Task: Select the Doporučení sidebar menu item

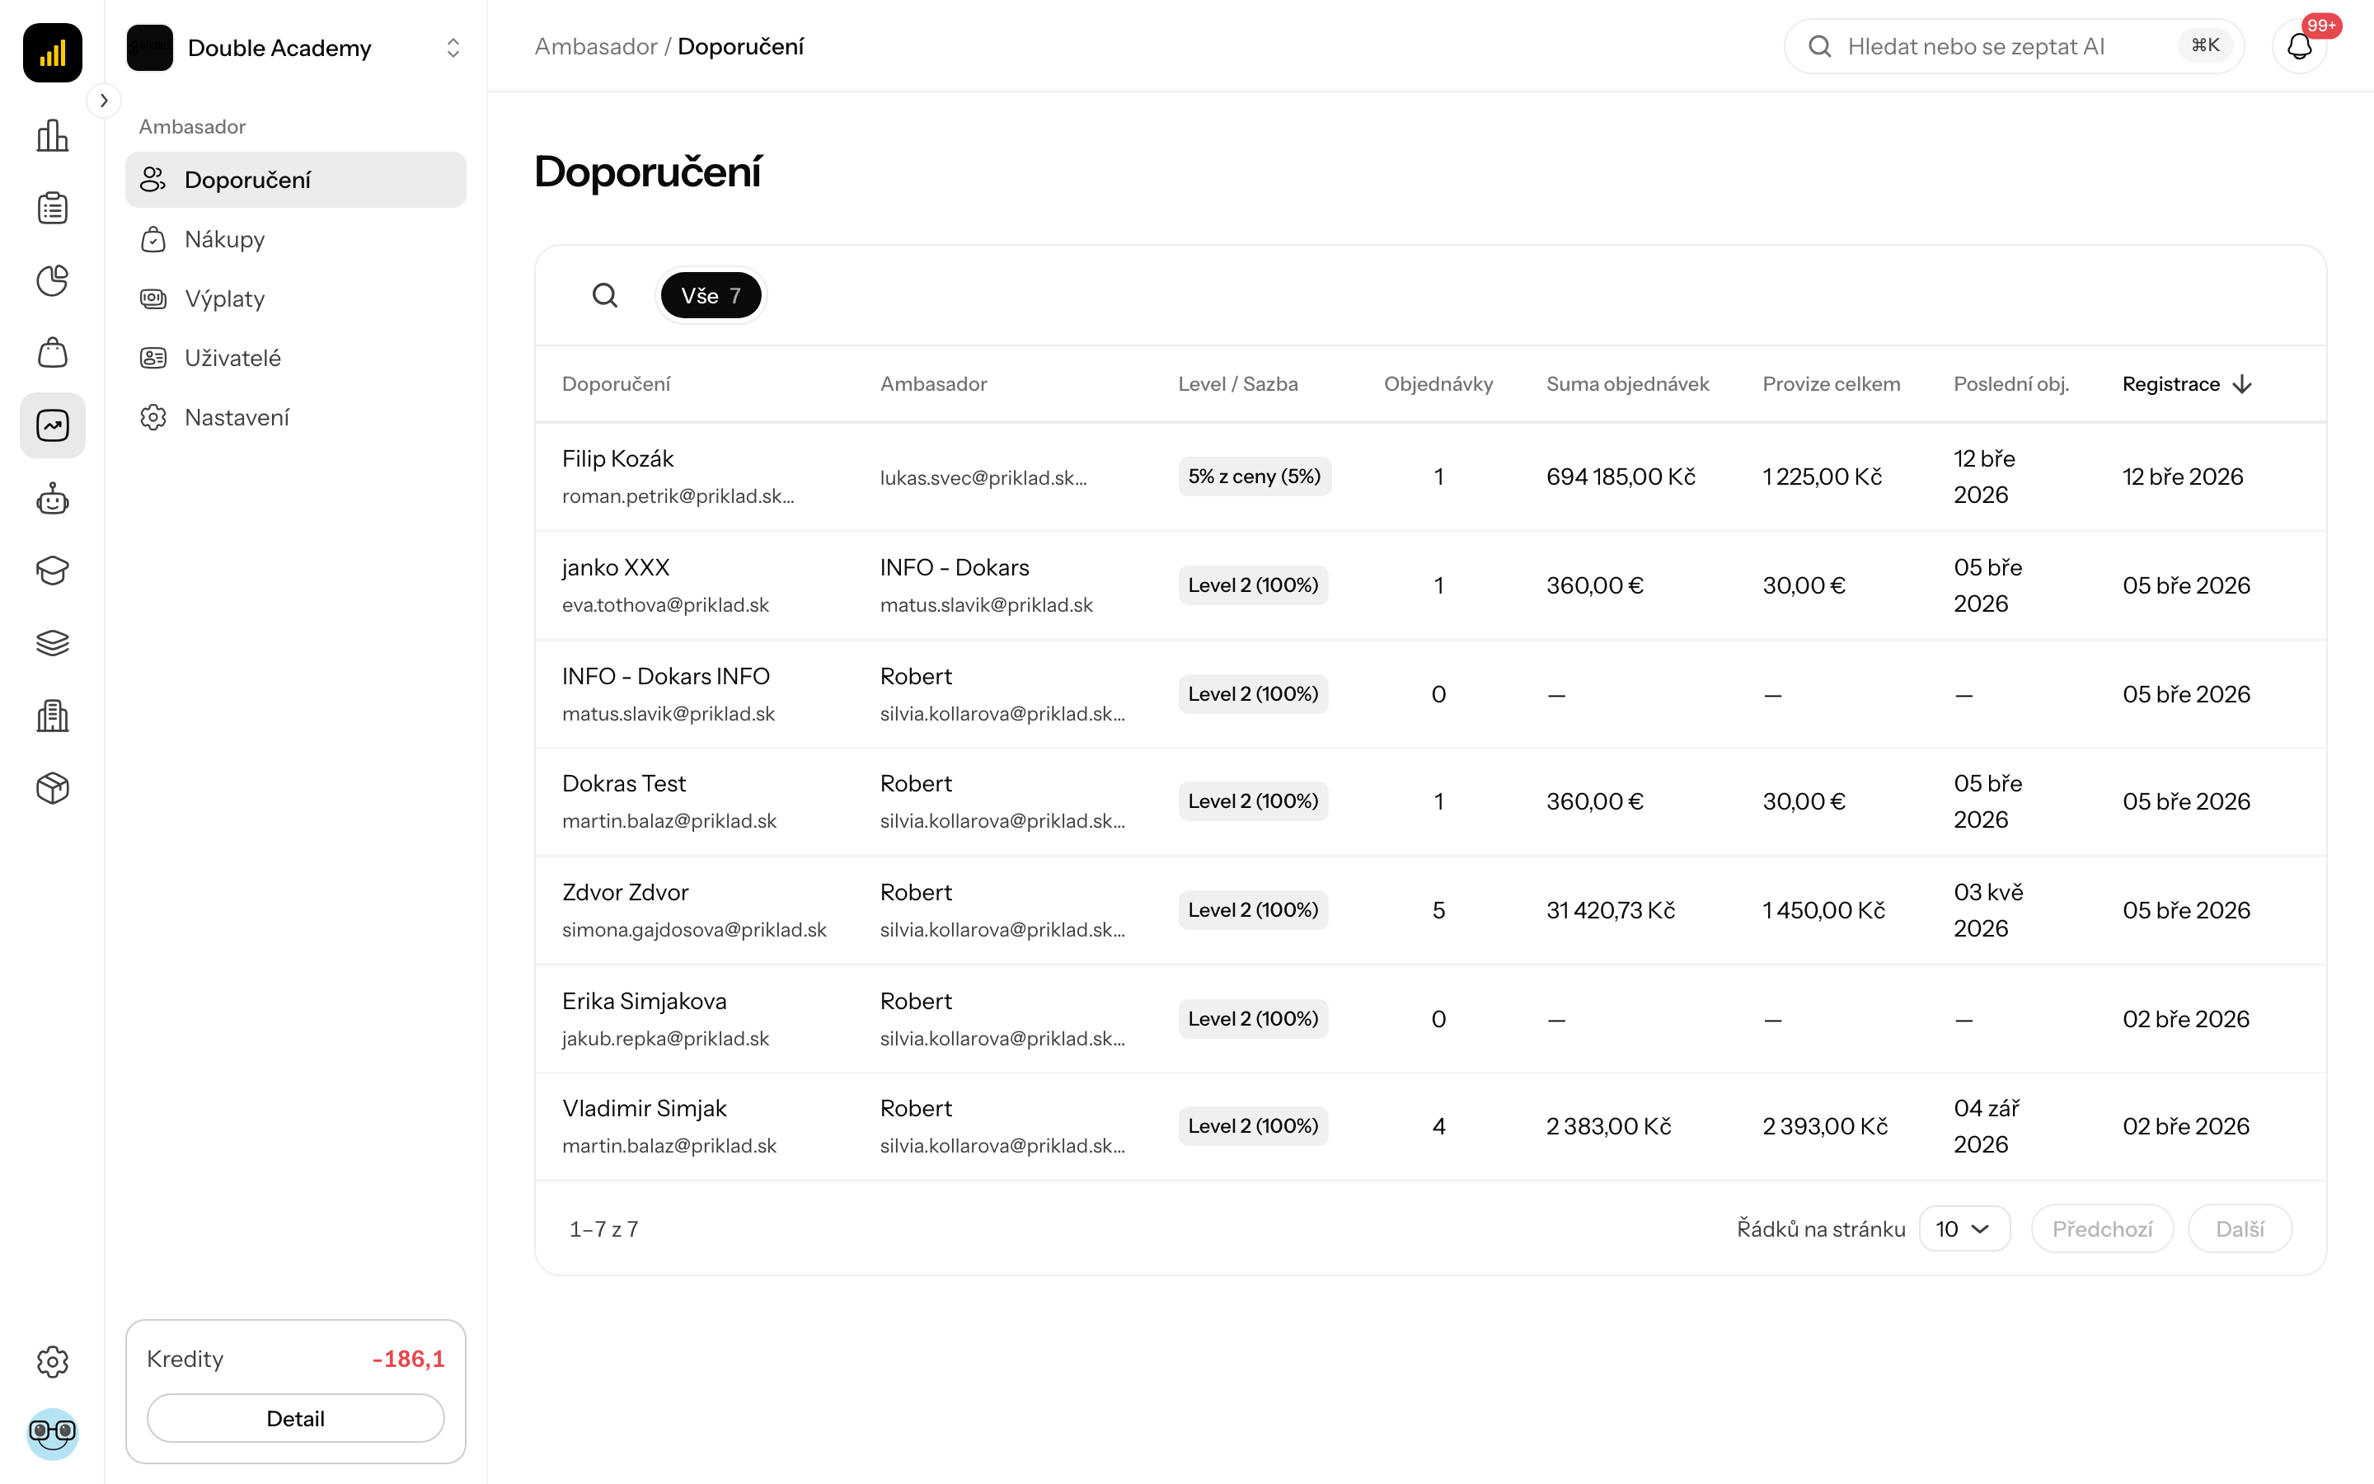Action: pos(295,180)
